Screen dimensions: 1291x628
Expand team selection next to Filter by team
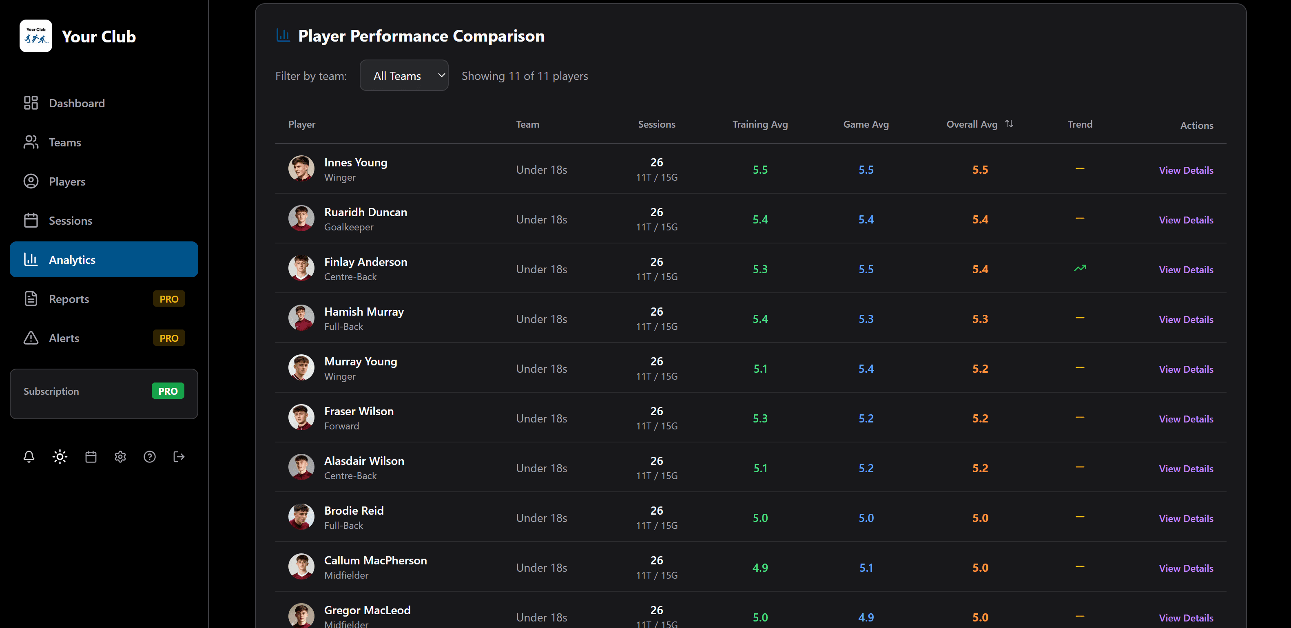pos(404,75)
